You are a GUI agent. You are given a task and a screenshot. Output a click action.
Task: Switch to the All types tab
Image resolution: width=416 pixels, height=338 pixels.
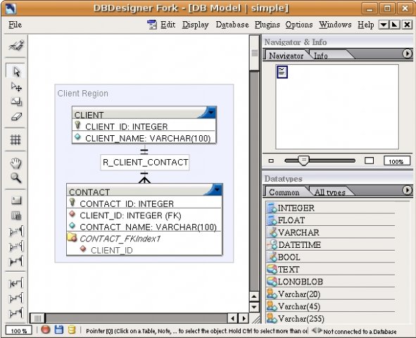coord(330,192)
